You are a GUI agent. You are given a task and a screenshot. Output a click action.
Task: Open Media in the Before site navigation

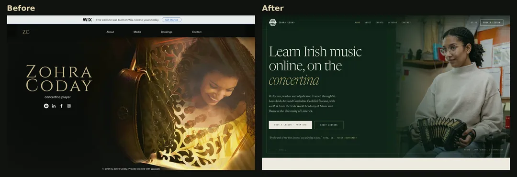[x=137, y=32]
